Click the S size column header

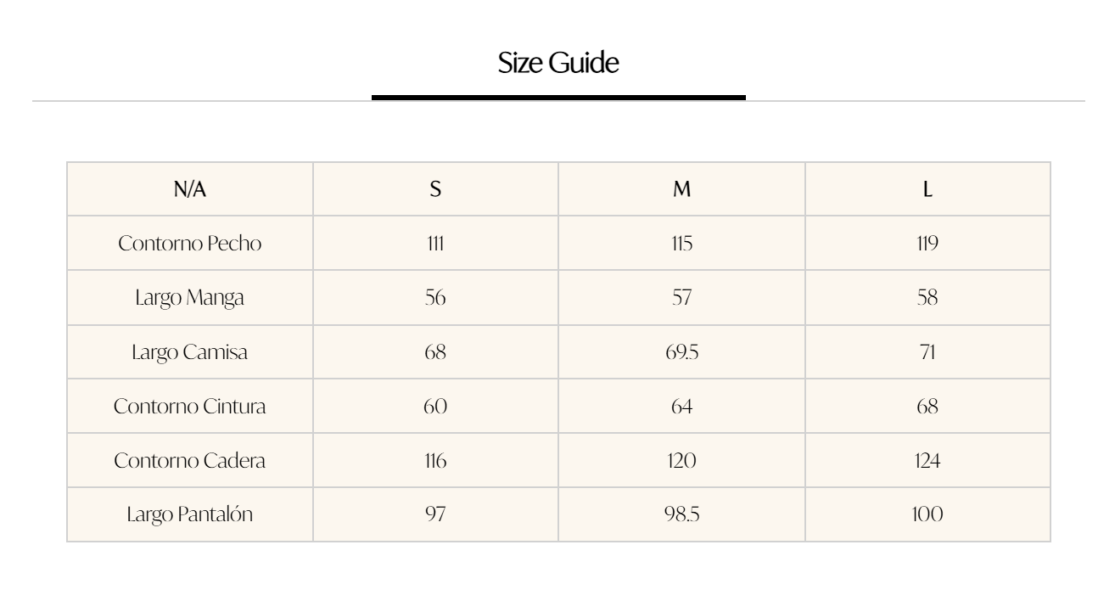tap(435, 189)
